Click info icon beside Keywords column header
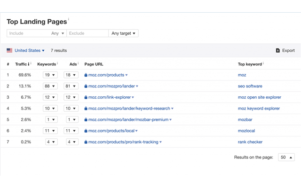The image size is (301, 188). tap(57, 63)
